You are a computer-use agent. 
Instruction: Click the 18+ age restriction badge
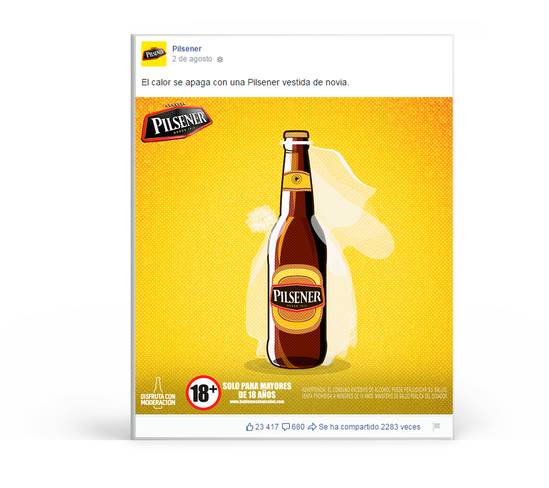pyautogui.click(x=203, y=393)
